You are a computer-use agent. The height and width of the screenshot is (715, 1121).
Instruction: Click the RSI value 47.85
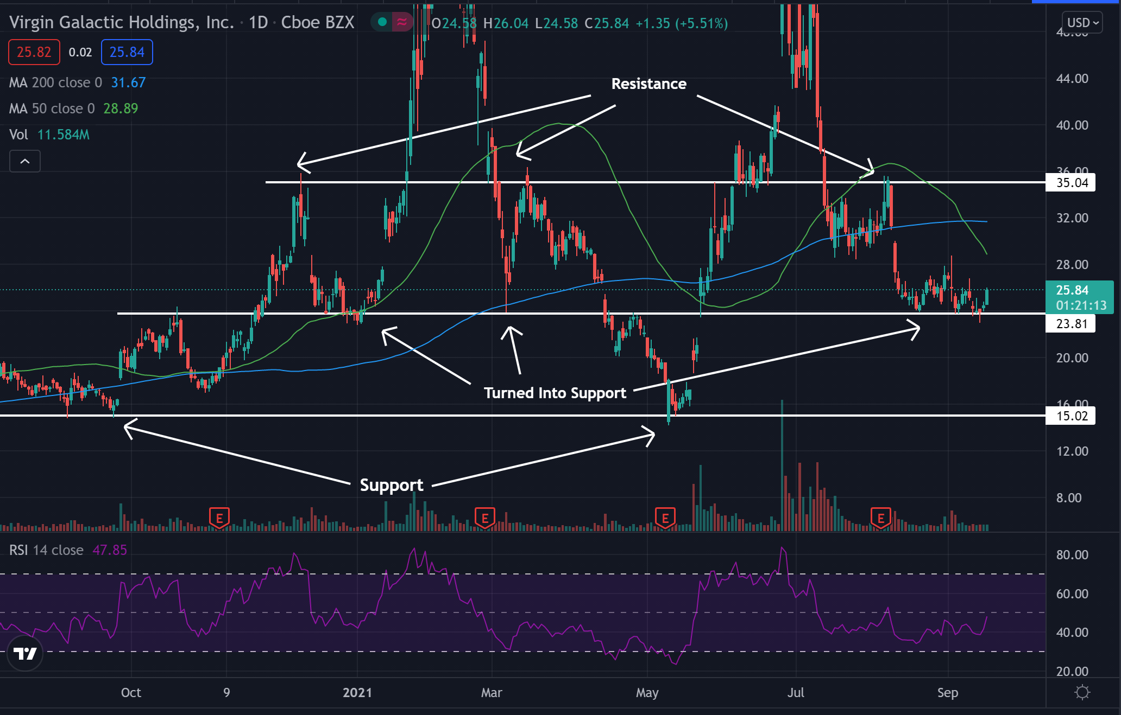click(110, 550)
